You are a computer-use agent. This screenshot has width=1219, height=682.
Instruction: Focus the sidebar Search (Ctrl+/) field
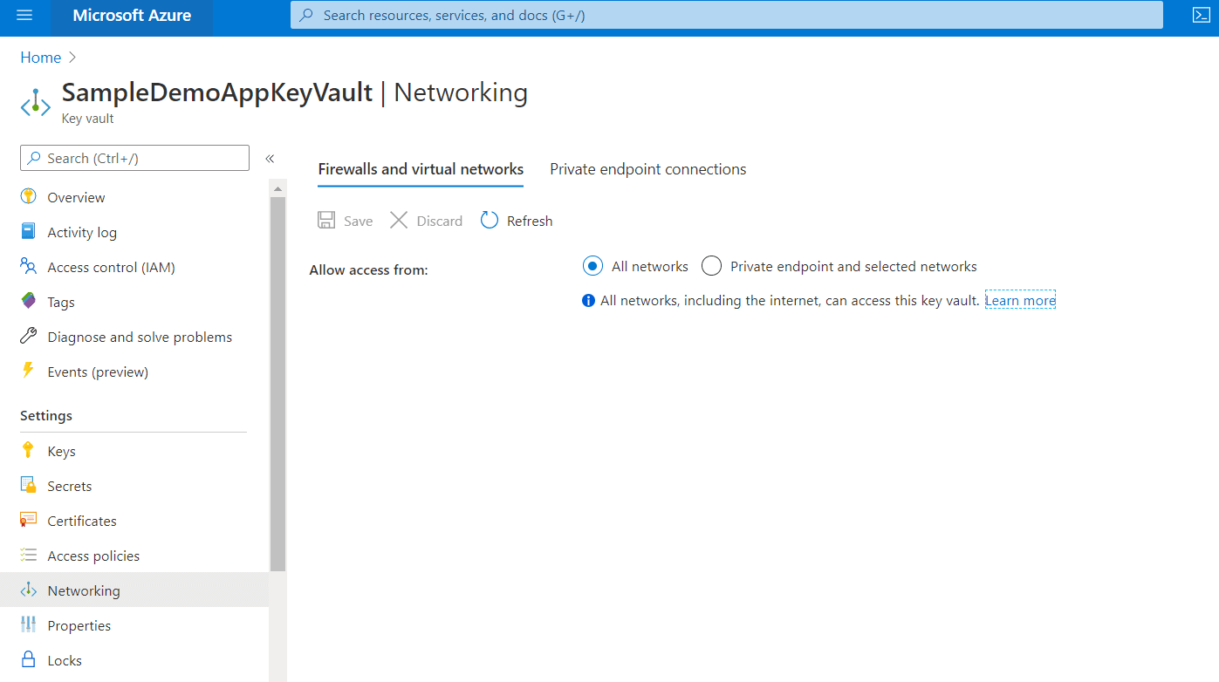pos(134,158)
